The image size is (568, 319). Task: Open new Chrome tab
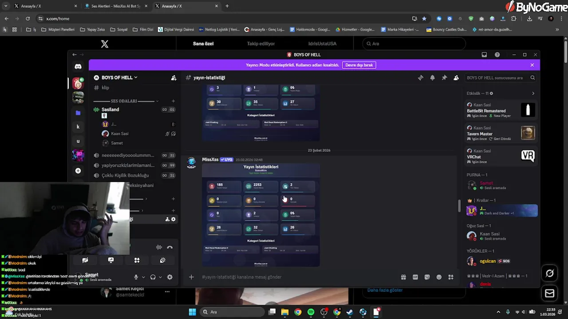227,6
